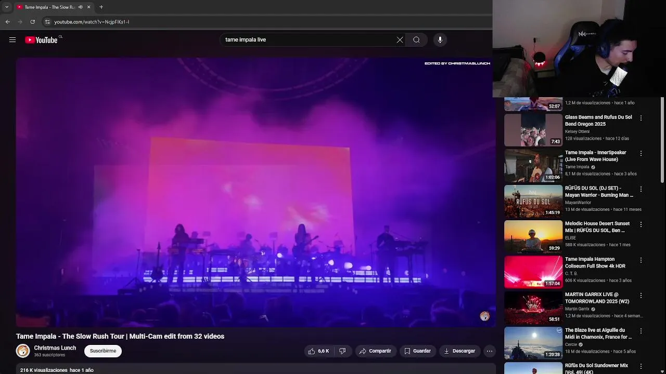Open options for The Blaze Chamonix video

641,331
